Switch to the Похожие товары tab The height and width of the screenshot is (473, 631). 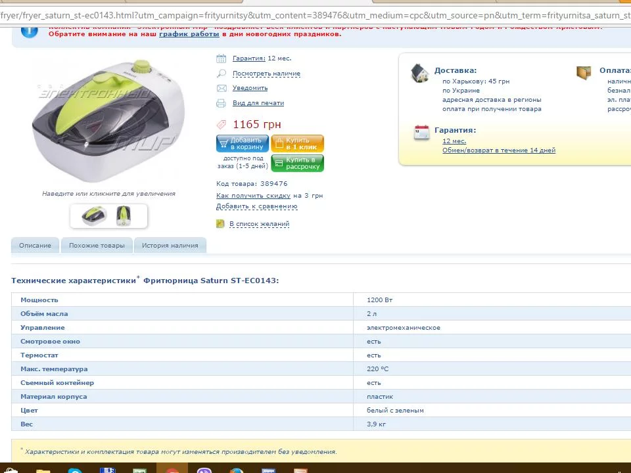click(x=97, y=245)
